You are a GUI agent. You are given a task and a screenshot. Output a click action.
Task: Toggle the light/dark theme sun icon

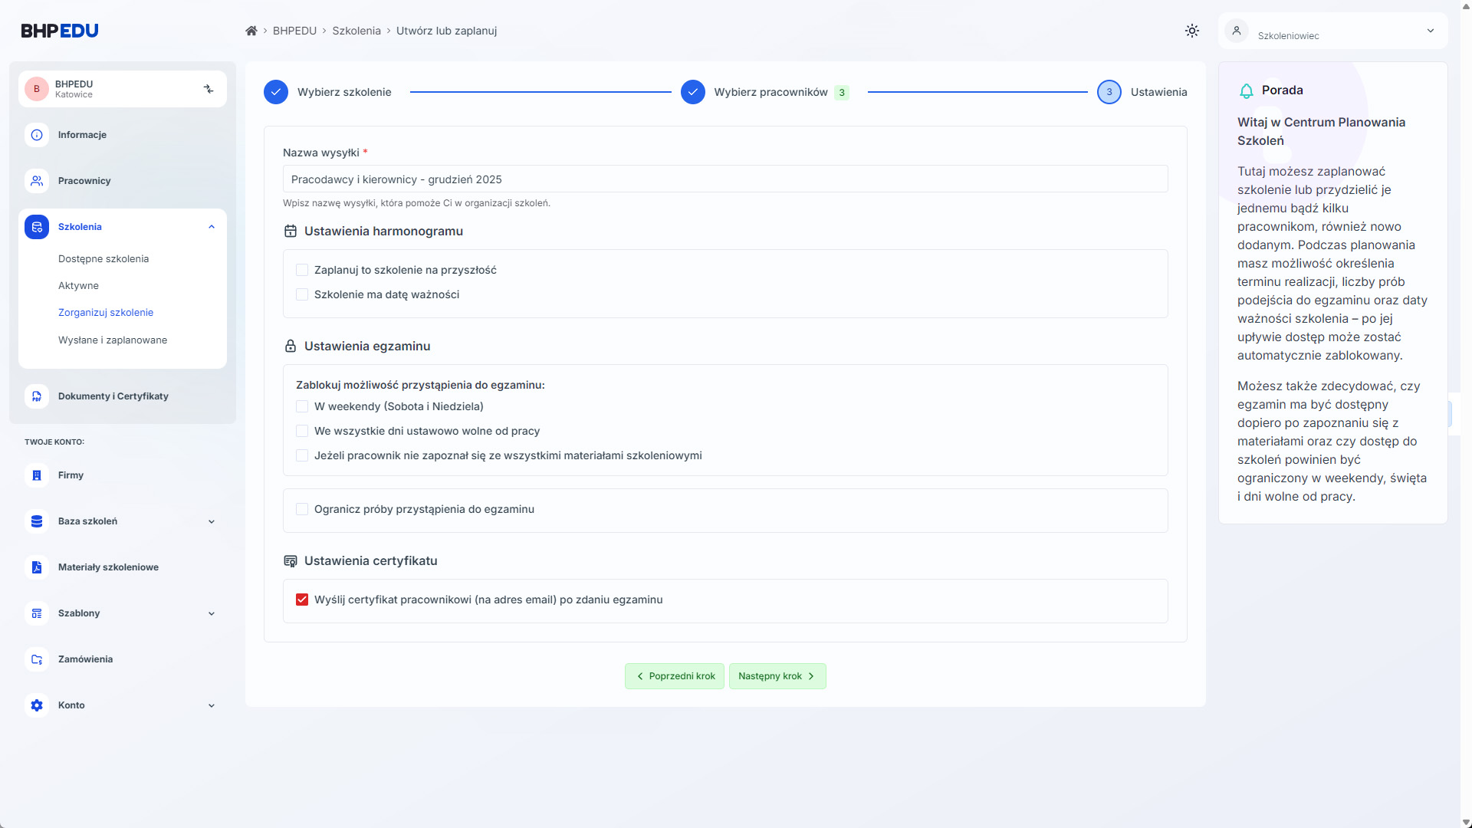[1191, 31]
